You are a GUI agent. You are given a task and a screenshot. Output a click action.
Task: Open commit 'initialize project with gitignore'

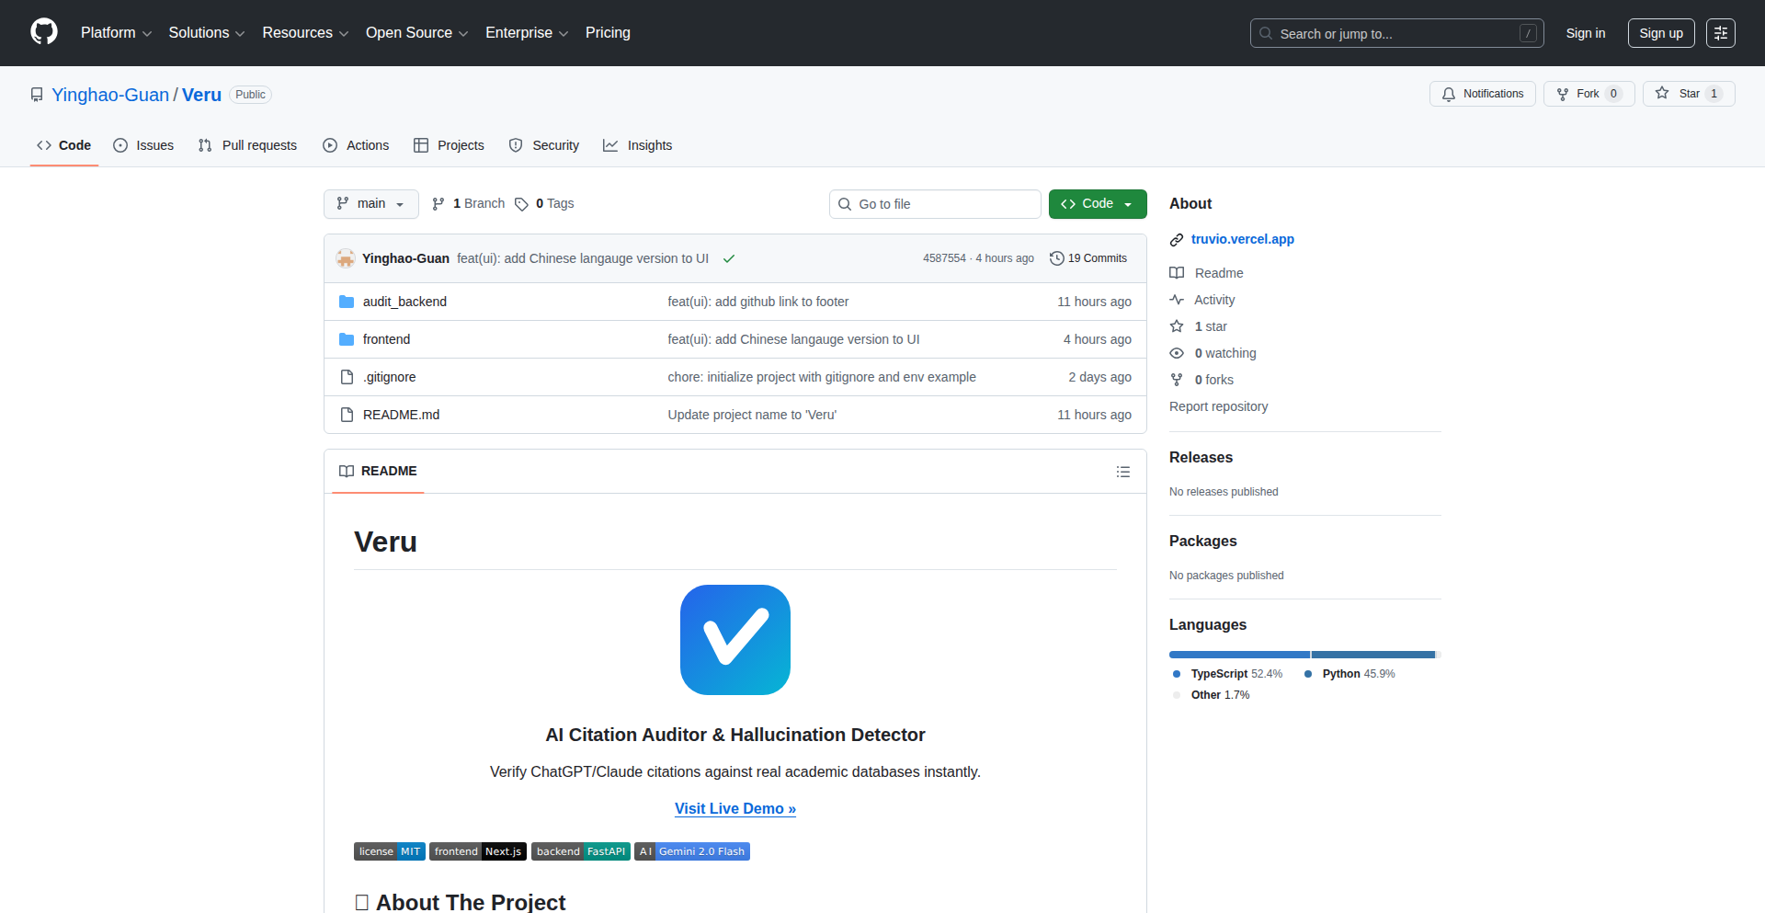pos(822,377)
